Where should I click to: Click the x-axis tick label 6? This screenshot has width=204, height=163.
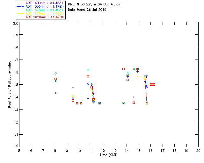(x=31, y=151)
